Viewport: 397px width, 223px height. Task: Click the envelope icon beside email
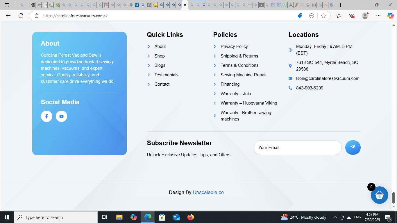pos(290,78)
